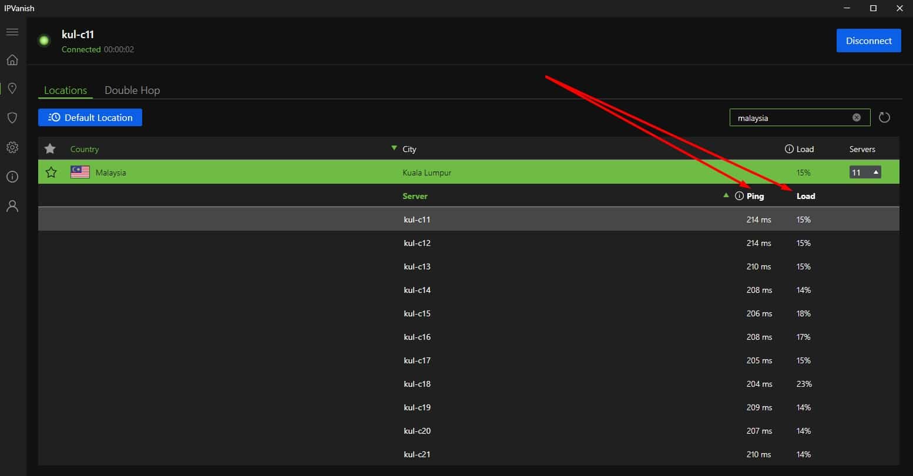Screen dimensions: 913x476
Task: Favorite the Malaysia country with the star
Action: coord(51,172)
